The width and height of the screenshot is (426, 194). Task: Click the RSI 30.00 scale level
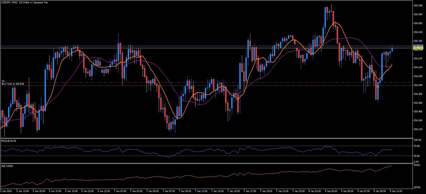pos(417,156)
